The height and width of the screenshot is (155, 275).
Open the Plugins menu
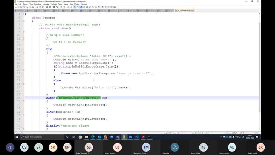click(x=77, y=4)
